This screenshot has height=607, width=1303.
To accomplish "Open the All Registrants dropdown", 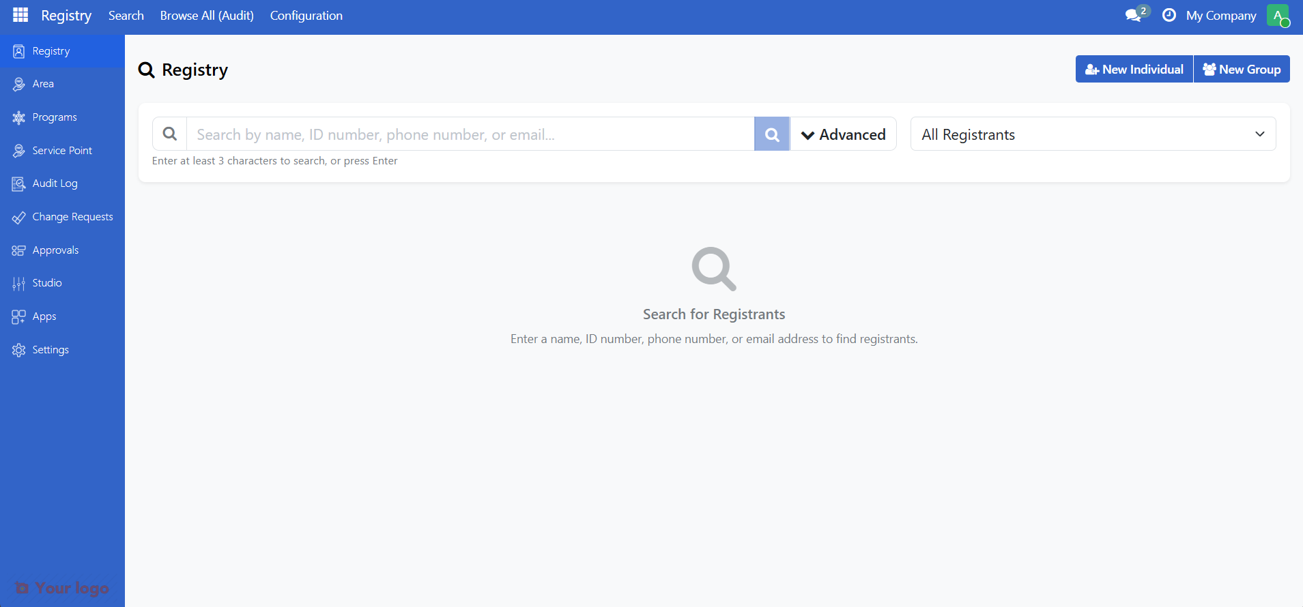I will tap(1093, 134).
